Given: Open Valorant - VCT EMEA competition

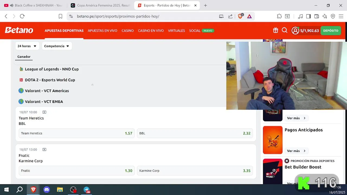Looking at the screenshot, I should click(x=44, y=102).
